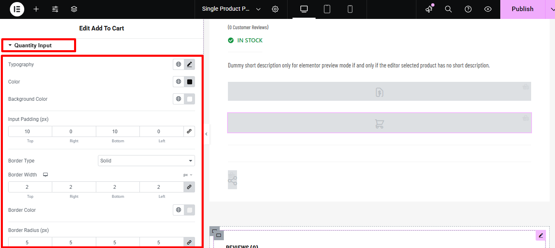Toggle linked values for Border Radius

(189, 242)
